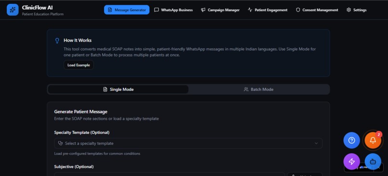Image resolution: width=388 pixels, height=176 pixels.
Task: Click the red 2 notification badge
Action: coord(378,134)
